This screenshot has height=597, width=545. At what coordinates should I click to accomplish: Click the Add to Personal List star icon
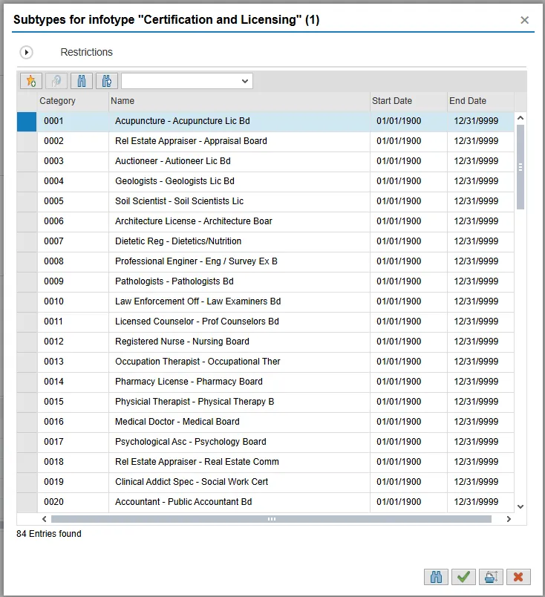coord(30,81)
